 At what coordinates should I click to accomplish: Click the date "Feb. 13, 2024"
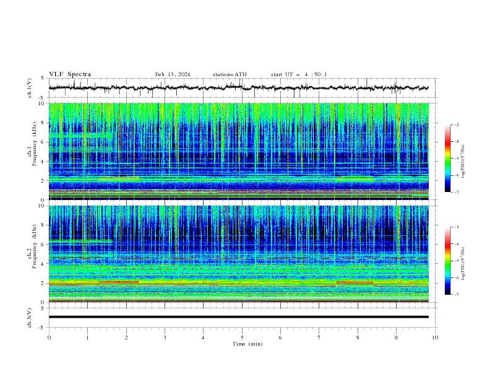(173, 74)
